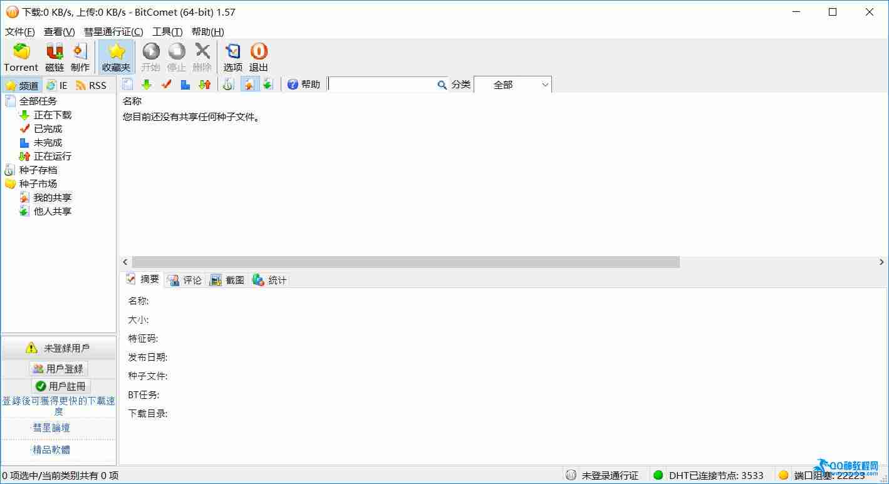Click the horizontal scrollbar thumb
Screen dimensions: 889x484
(x=405, y=262)
